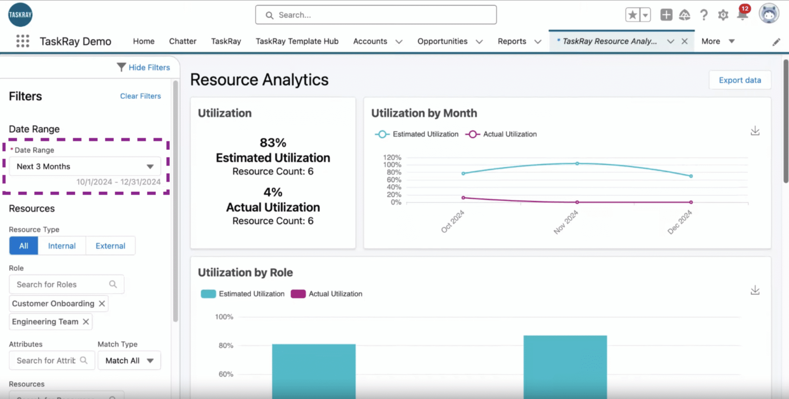Select the Internal resource type
Viewport: 789px width, 399px height.
pos(62,246)
